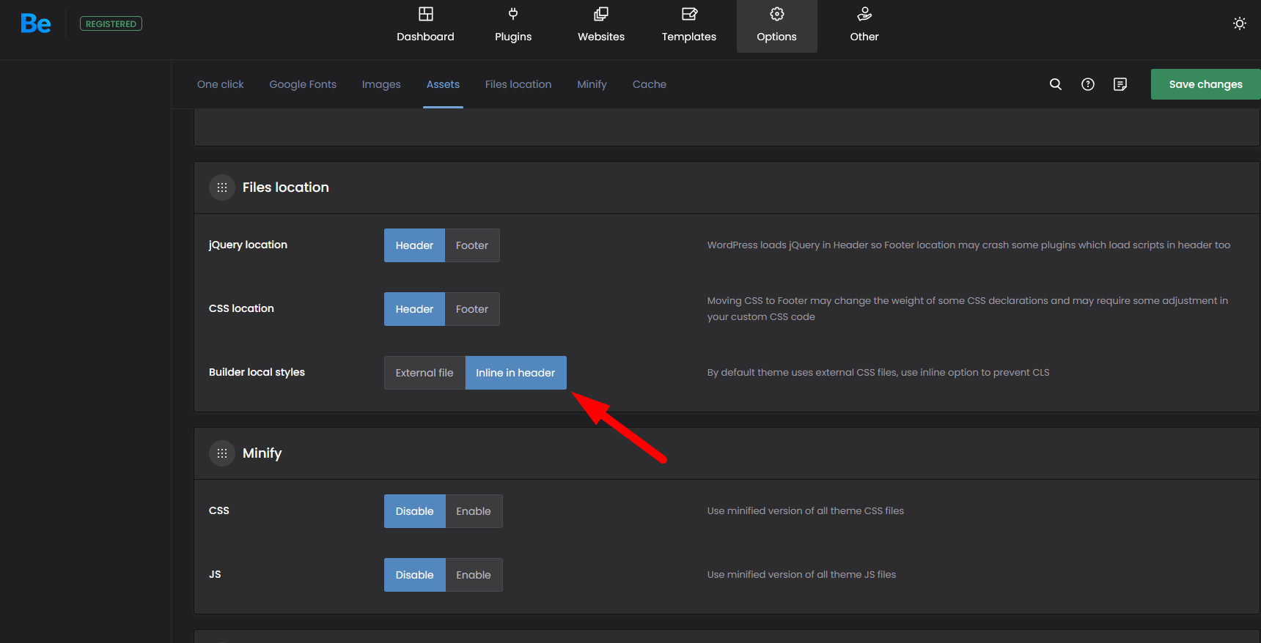Set CSS location to Footer
Image resolution: width=1261 pixels, height=643 pixels.
[471, 309]
